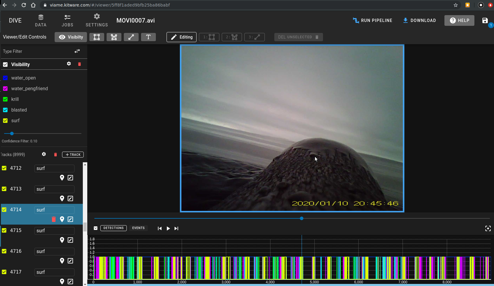Image resolution: width=494 pixels, height=286 pixels.
Task: Click the track list scrollbar thumb
Action: [85, 227]
